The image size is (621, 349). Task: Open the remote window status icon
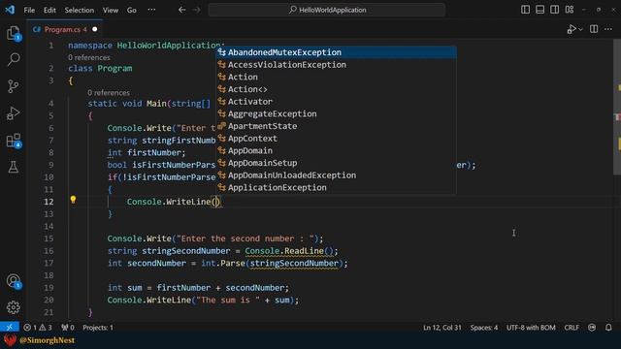10,328
